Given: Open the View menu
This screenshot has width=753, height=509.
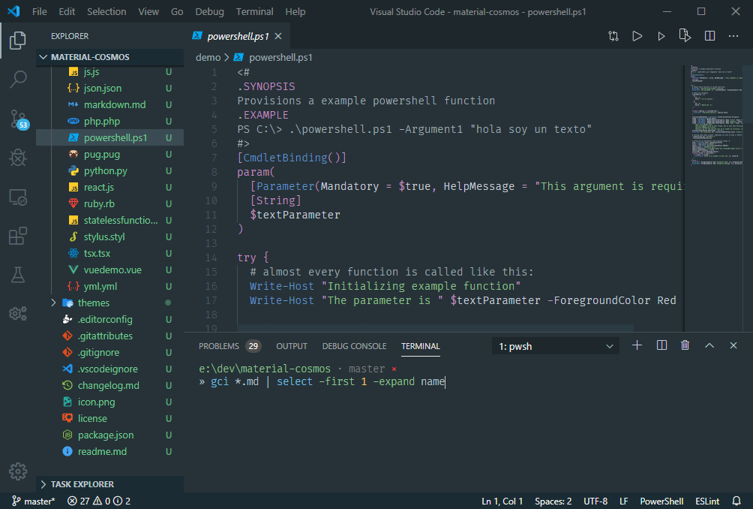Looking at the screenshot, I should pos(148,11).
